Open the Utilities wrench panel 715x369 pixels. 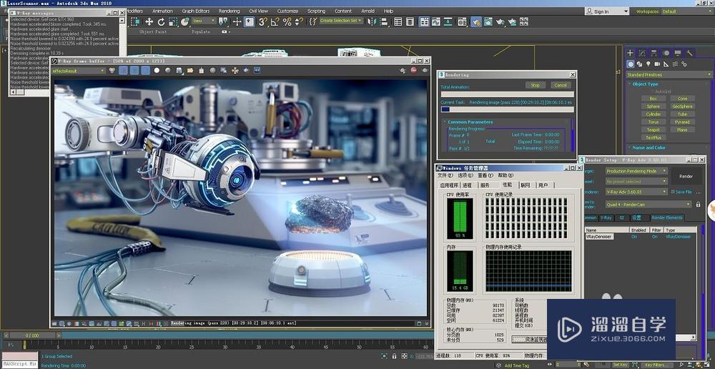[x=689, y=53]
